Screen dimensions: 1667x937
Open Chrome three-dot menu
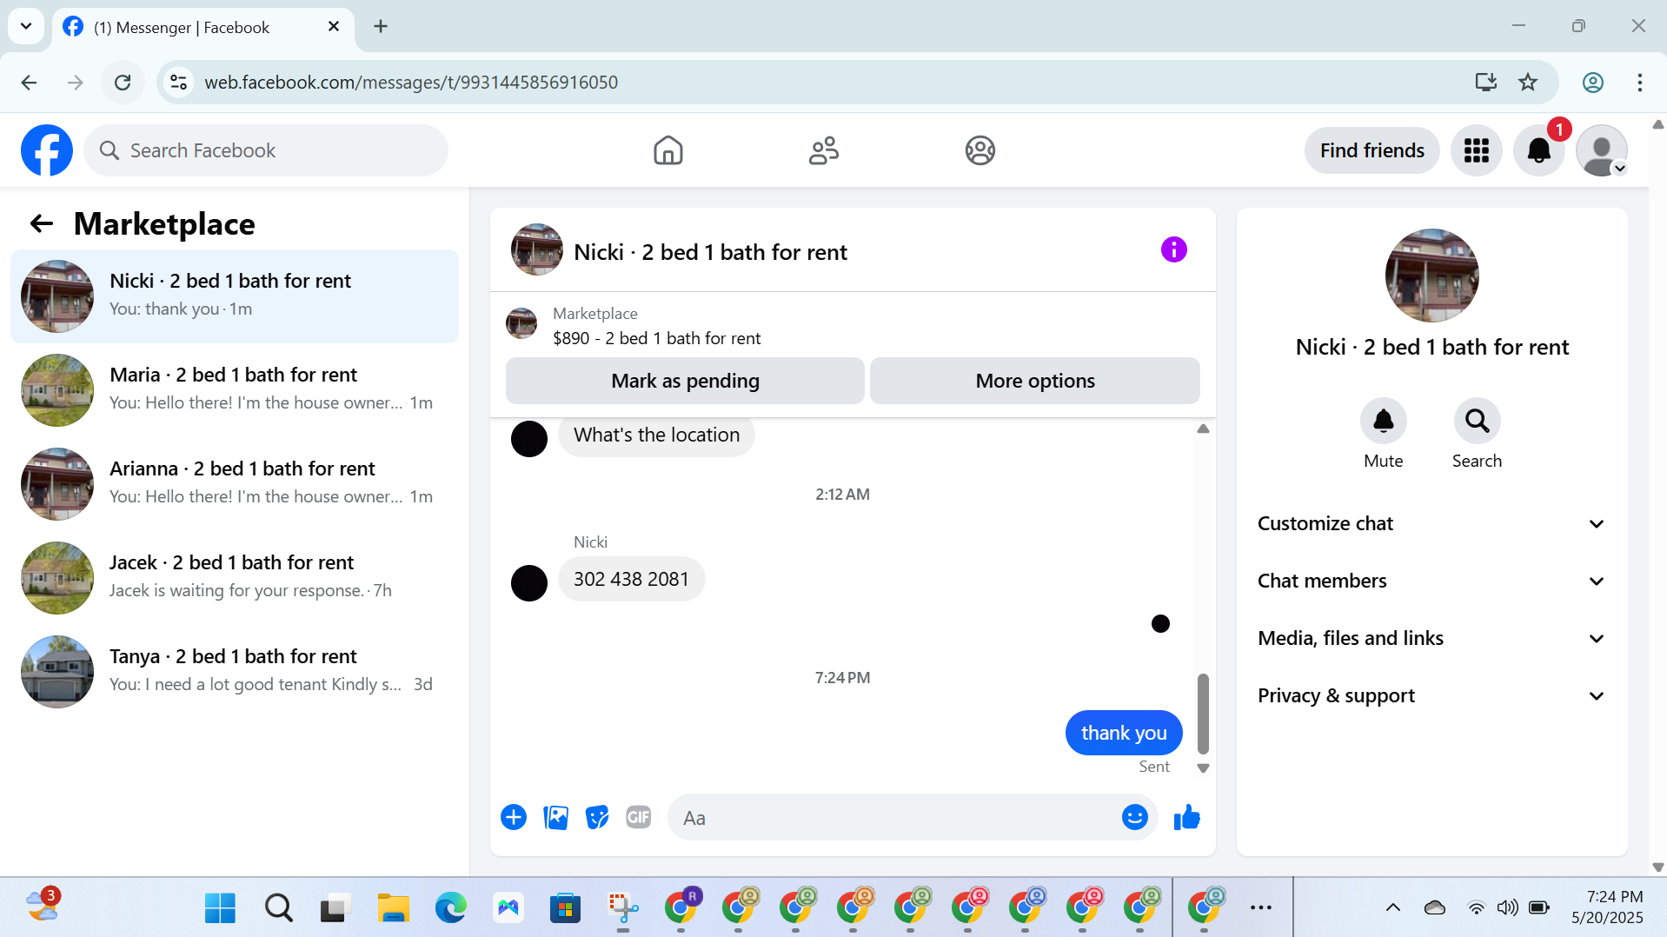1639,83
